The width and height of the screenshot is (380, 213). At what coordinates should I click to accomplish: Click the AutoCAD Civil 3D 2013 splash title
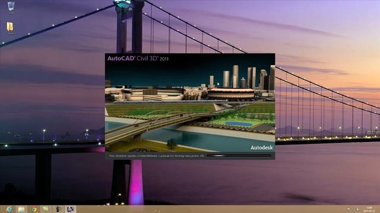coord(138,58)
